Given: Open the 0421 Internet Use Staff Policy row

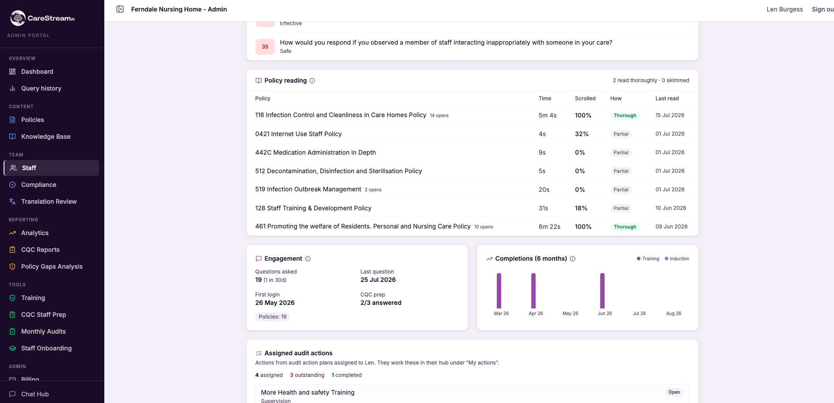Looking at the screenshot, I should [472, 134].
